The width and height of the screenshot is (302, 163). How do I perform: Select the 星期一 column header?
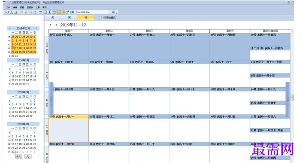[69, 31]
